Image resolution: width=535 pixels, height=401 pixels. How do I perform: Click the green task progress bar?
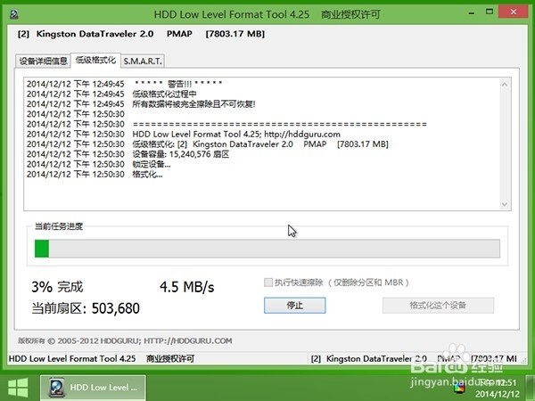coord(267,249)
